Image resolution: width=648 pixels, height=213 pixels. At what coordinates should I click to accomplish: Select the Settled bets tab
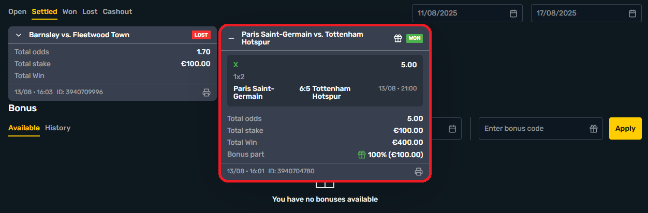(x=45, y=11)
